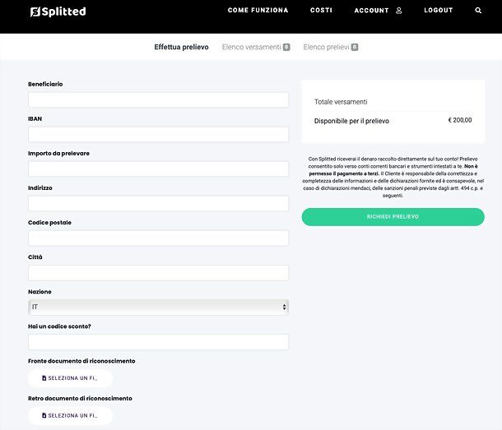This screenshot has height=430, width=502.
Task: Select file for Retro documento
Action: (x=70, y=415)
